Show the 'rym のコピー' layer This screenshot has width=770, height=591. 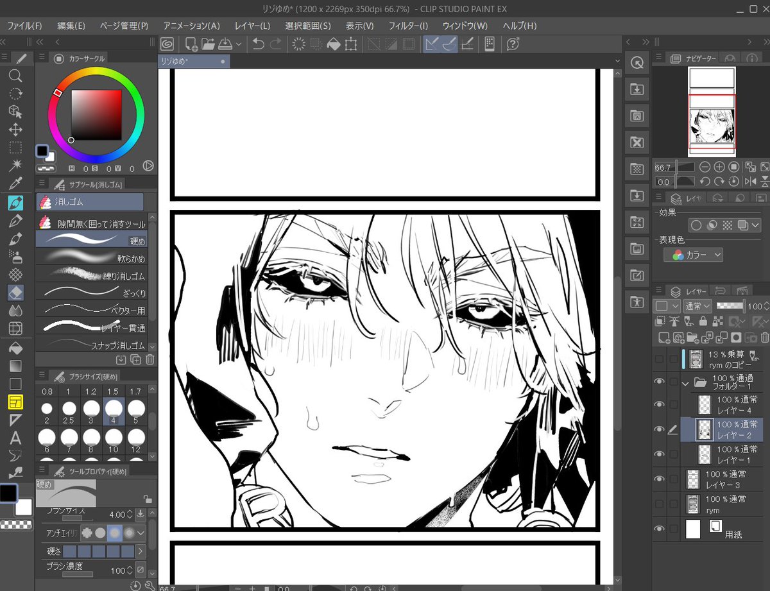659,359
